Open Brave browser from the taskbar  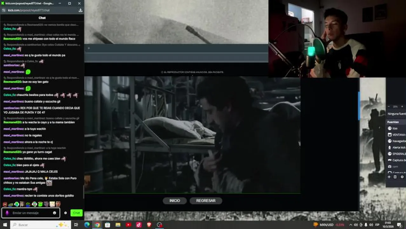tap(149, 225)
